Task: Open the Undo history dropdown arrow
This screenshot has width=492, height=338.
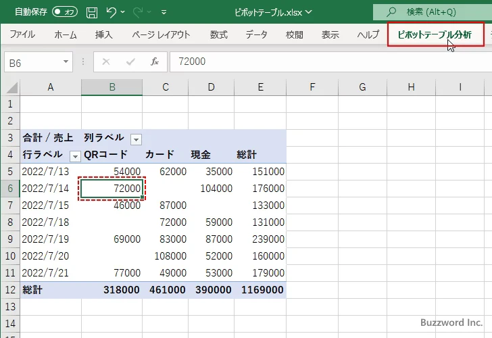Action: [123, 12]
